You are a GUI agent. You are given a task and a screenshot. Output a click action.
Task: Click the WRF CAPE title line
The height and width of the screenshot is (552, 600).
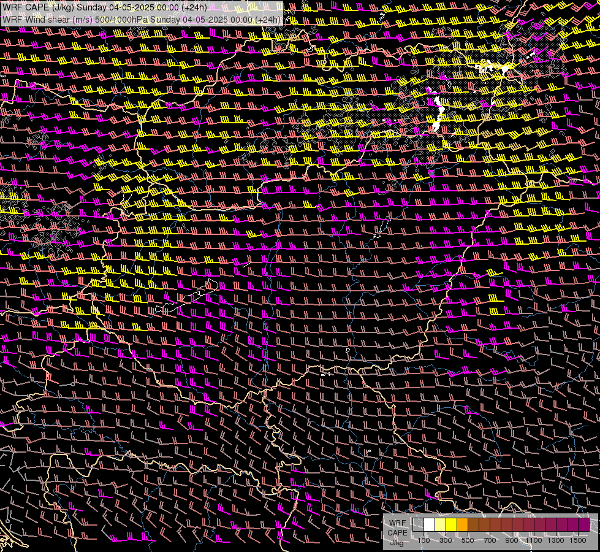coord(104,7)
